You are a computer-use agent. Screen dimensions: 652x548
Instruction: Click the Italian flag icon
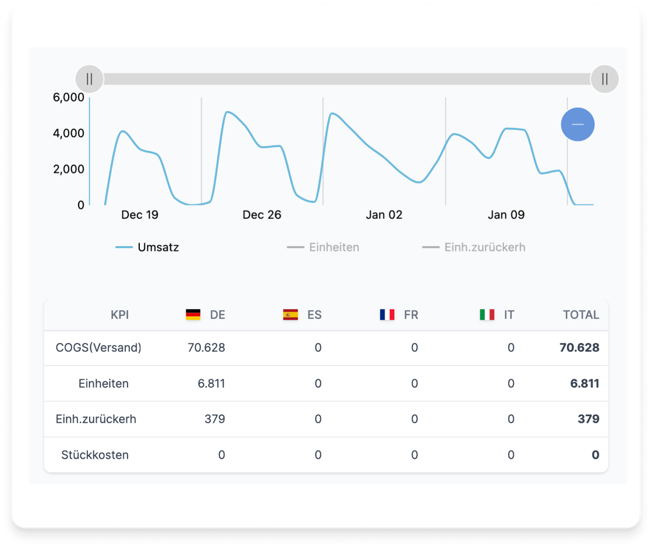tap(487, 314)
